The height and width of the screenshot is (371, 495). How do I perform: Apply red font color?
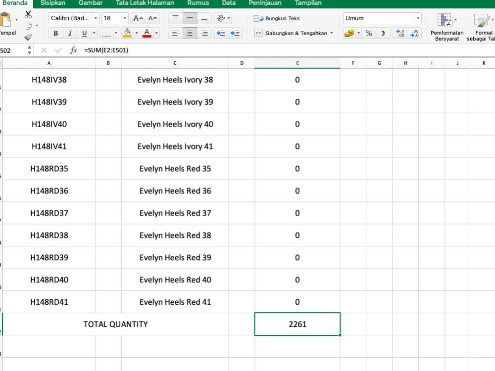click(147, 33)
